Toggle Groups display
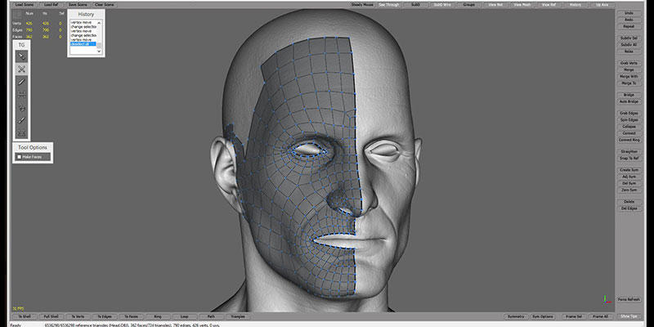Viewport: 654px width, 327px height. [469, 5]
